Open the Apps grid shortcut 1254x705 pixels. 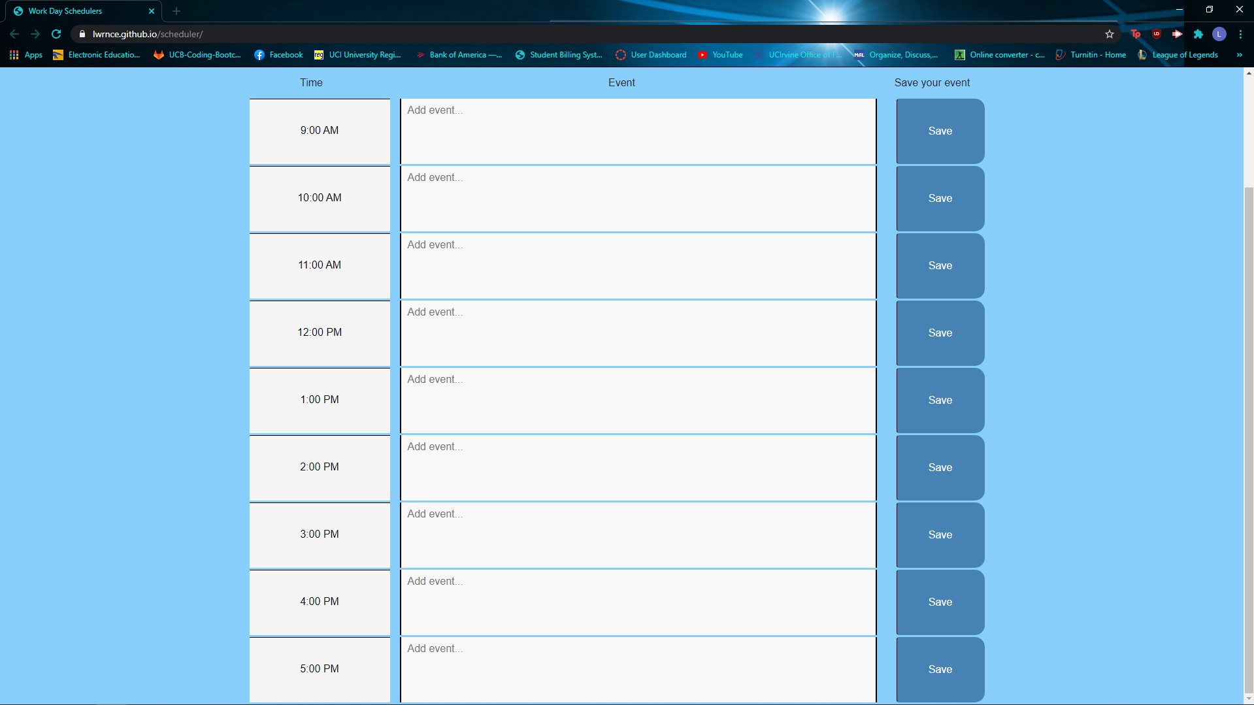26,55
